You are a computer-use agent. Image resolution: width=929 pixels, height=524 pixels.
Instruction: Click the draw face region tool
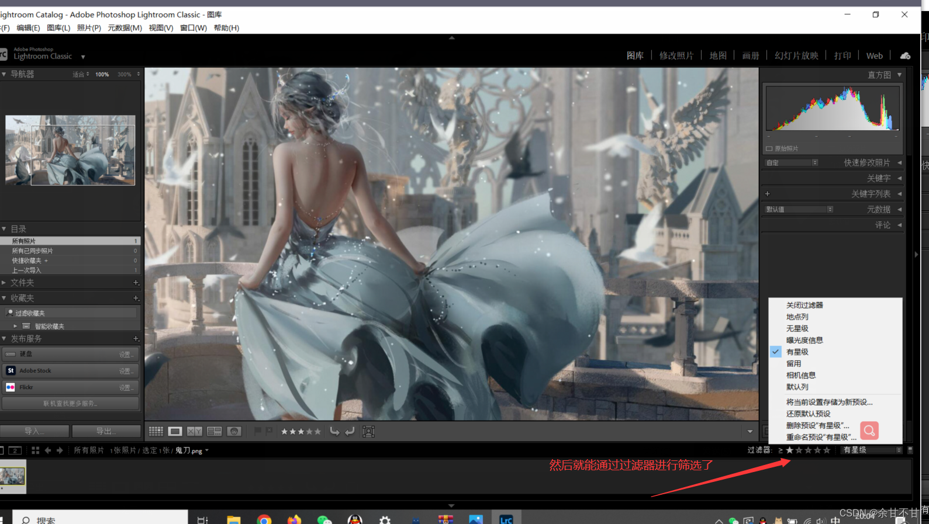[368, 432]
